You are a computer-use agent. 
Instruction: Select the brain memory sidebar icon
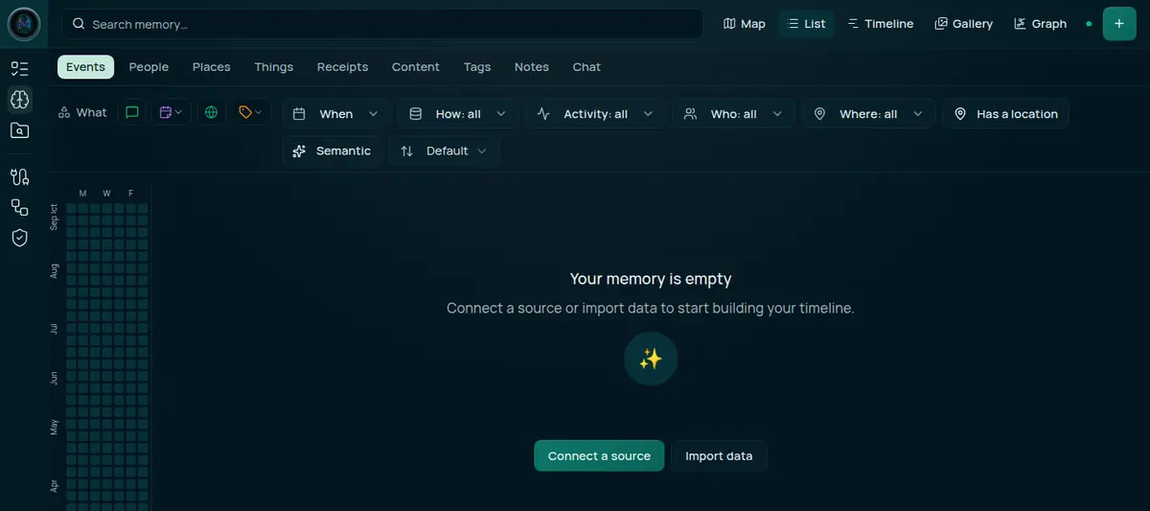coord(20,99)
